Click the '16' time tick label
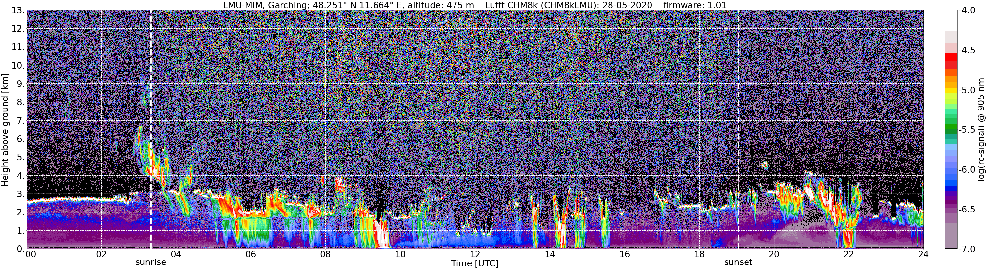Viewport: 988px width, 270px height. (x=625, y=254)
